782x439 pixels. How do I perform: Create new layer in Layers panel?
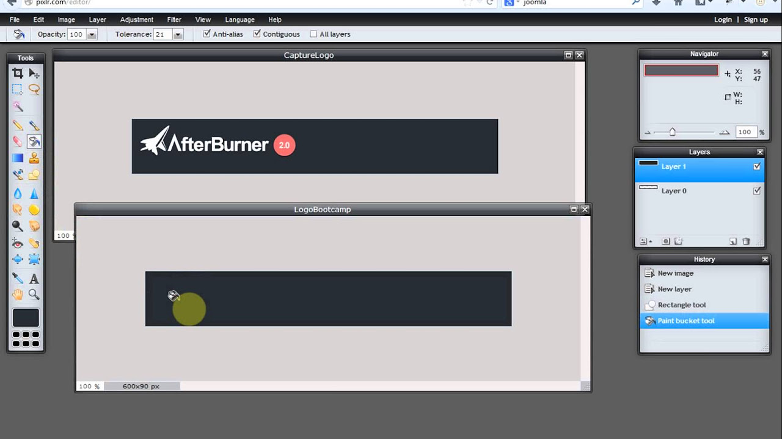[x=733, y=241]
